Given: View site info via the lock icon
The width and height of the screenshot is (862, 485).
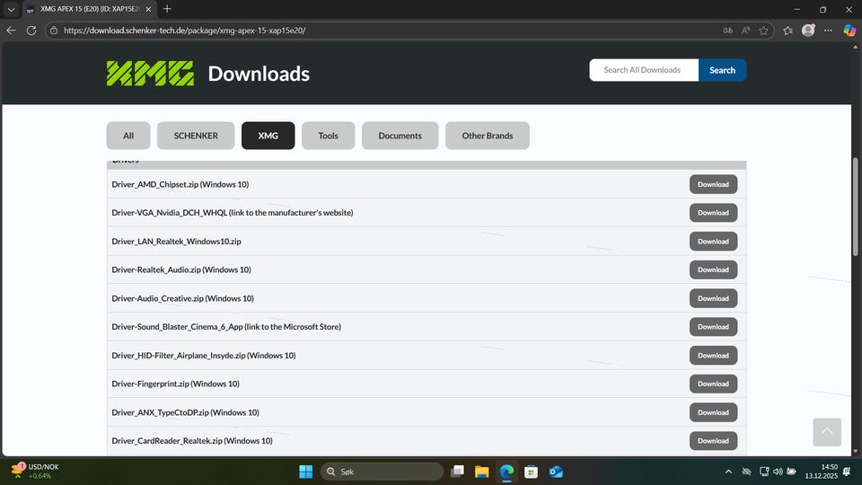Looking at the screenshot, I should tap(54, 31).
